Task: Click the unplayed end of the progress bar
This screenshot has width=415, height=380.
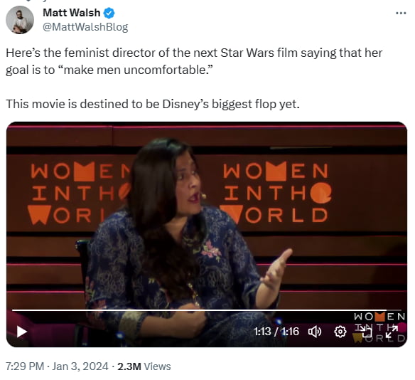Action: point(394,310)
